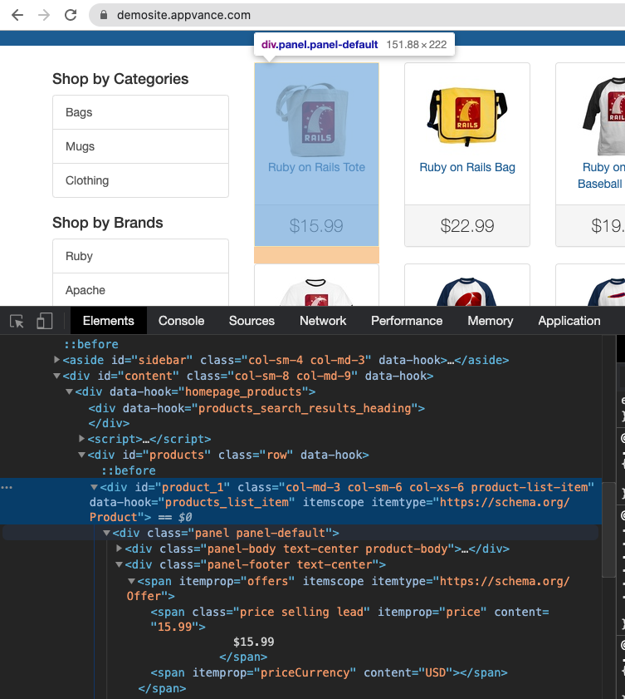The height and width of the screenshot is (699, 625).
Task: Collapse the div id content node
Action: 56,376
